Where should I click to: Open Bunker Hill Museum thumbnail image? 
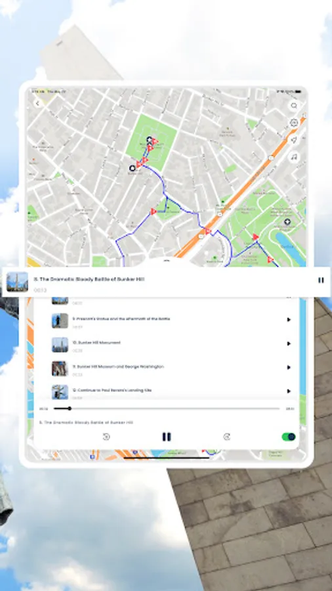[60, 368]
